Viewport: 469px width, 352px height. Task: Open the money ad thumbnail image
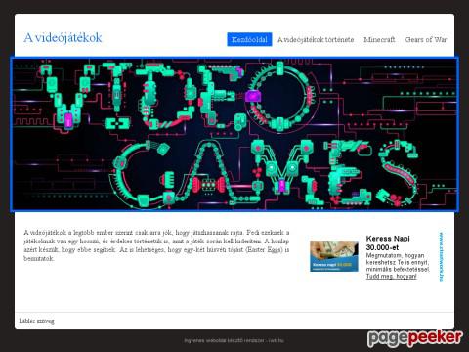[334, 256]
